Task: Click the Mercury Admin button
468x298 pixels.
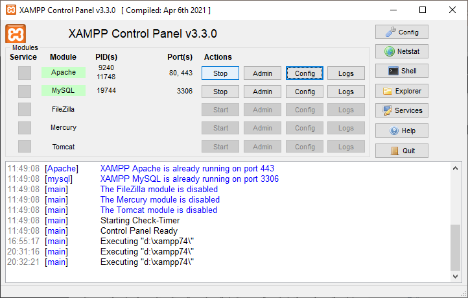Action: 263,128
